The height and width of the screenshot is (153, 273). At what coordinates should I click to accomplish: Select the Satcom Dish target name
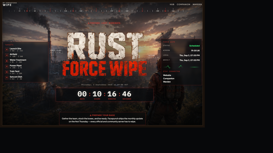[x=16, y=77]
